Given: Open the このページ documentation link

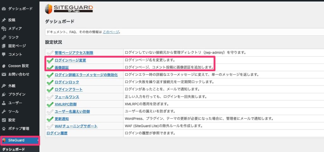Looking at the screenshot, I should click(x=110, y=32).
